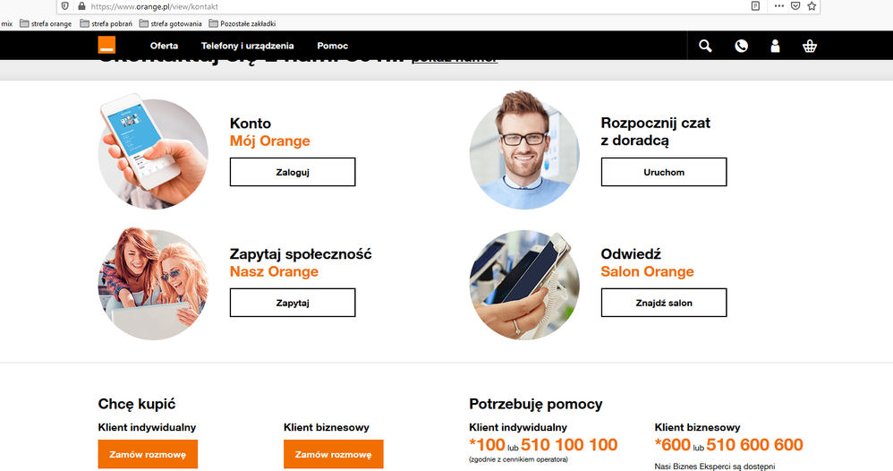This screenshot has width=893, height=471.
Task: Click the phone contact icon in header
Action: (741, 46)
